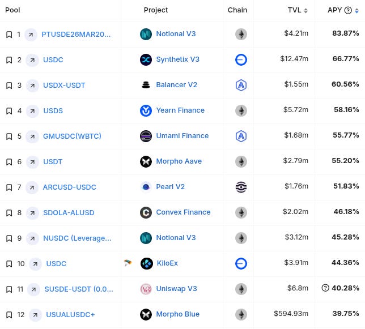Open external link arrow for SDOLA-ALUSD
Viewport: 365px width, 329px height.
point(32,213)
